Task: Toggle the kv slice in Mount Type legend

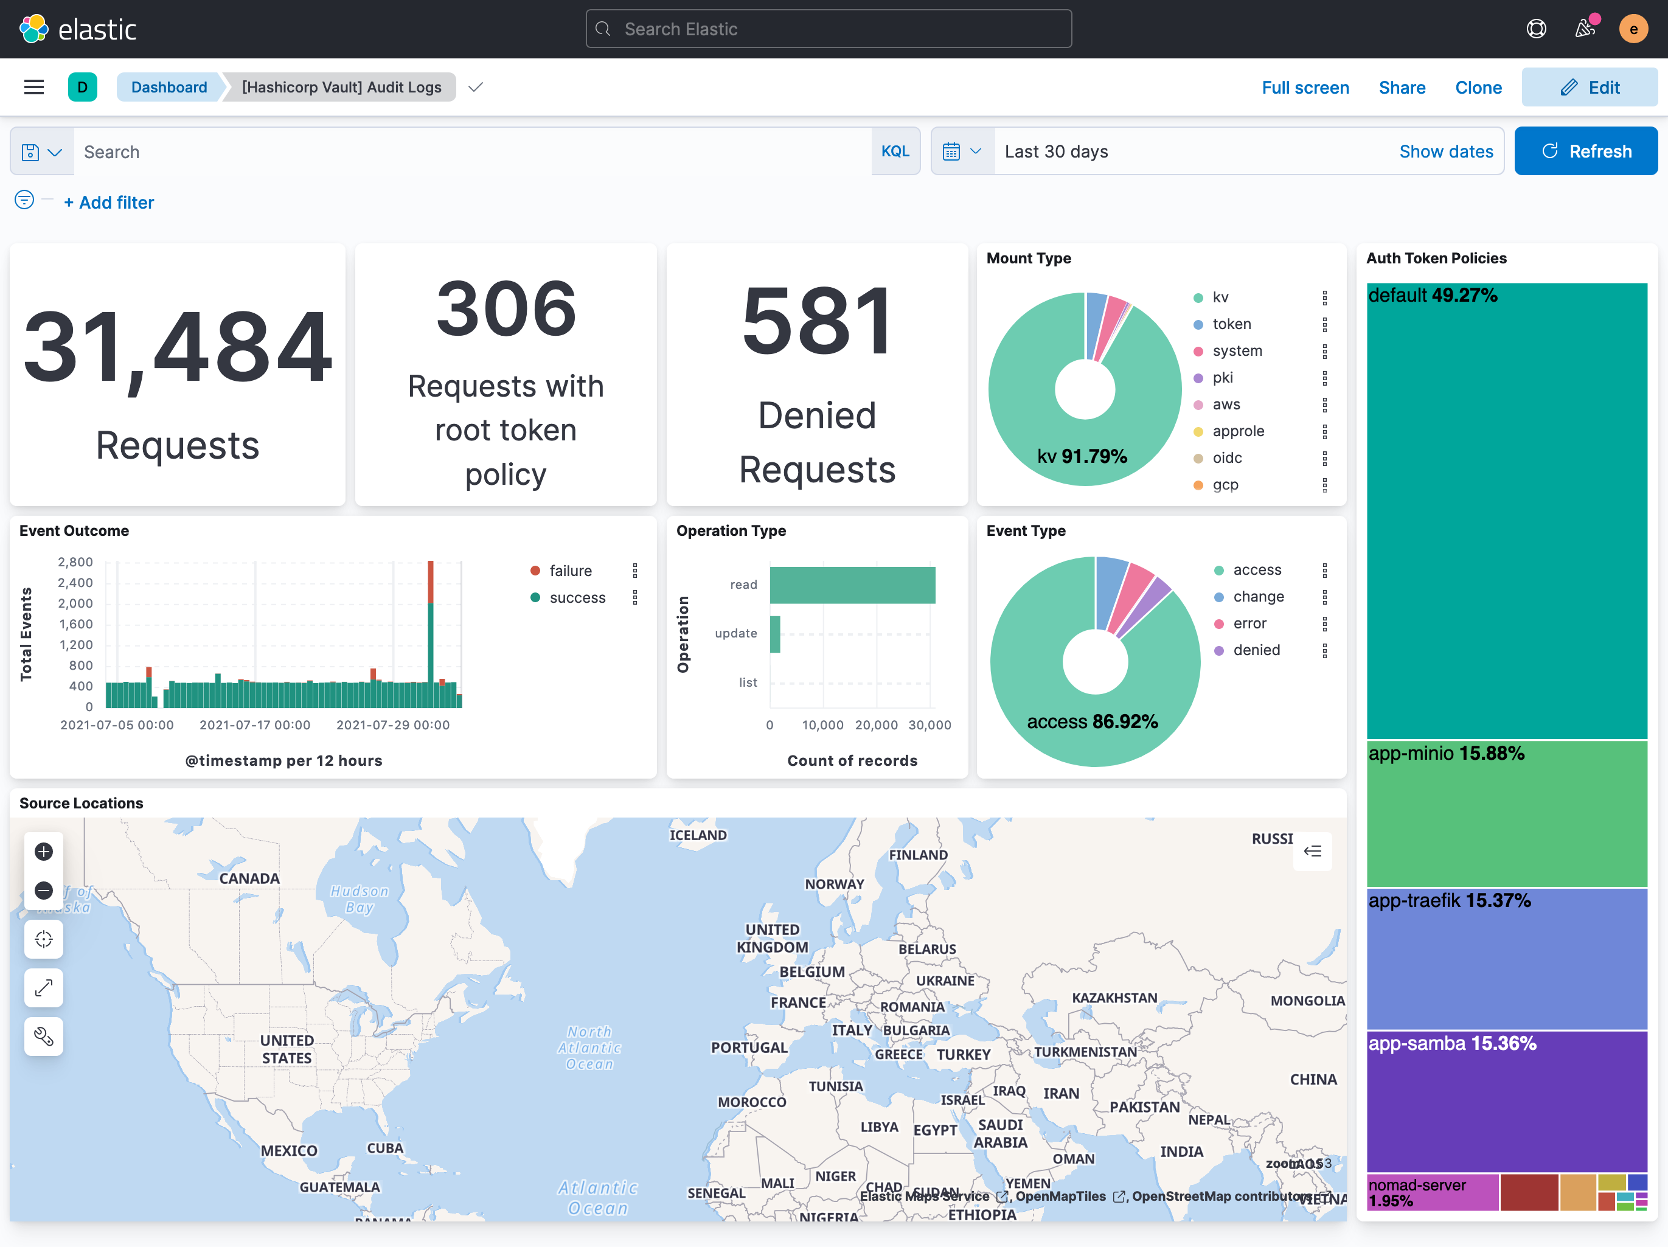Action: [1220, 297]
